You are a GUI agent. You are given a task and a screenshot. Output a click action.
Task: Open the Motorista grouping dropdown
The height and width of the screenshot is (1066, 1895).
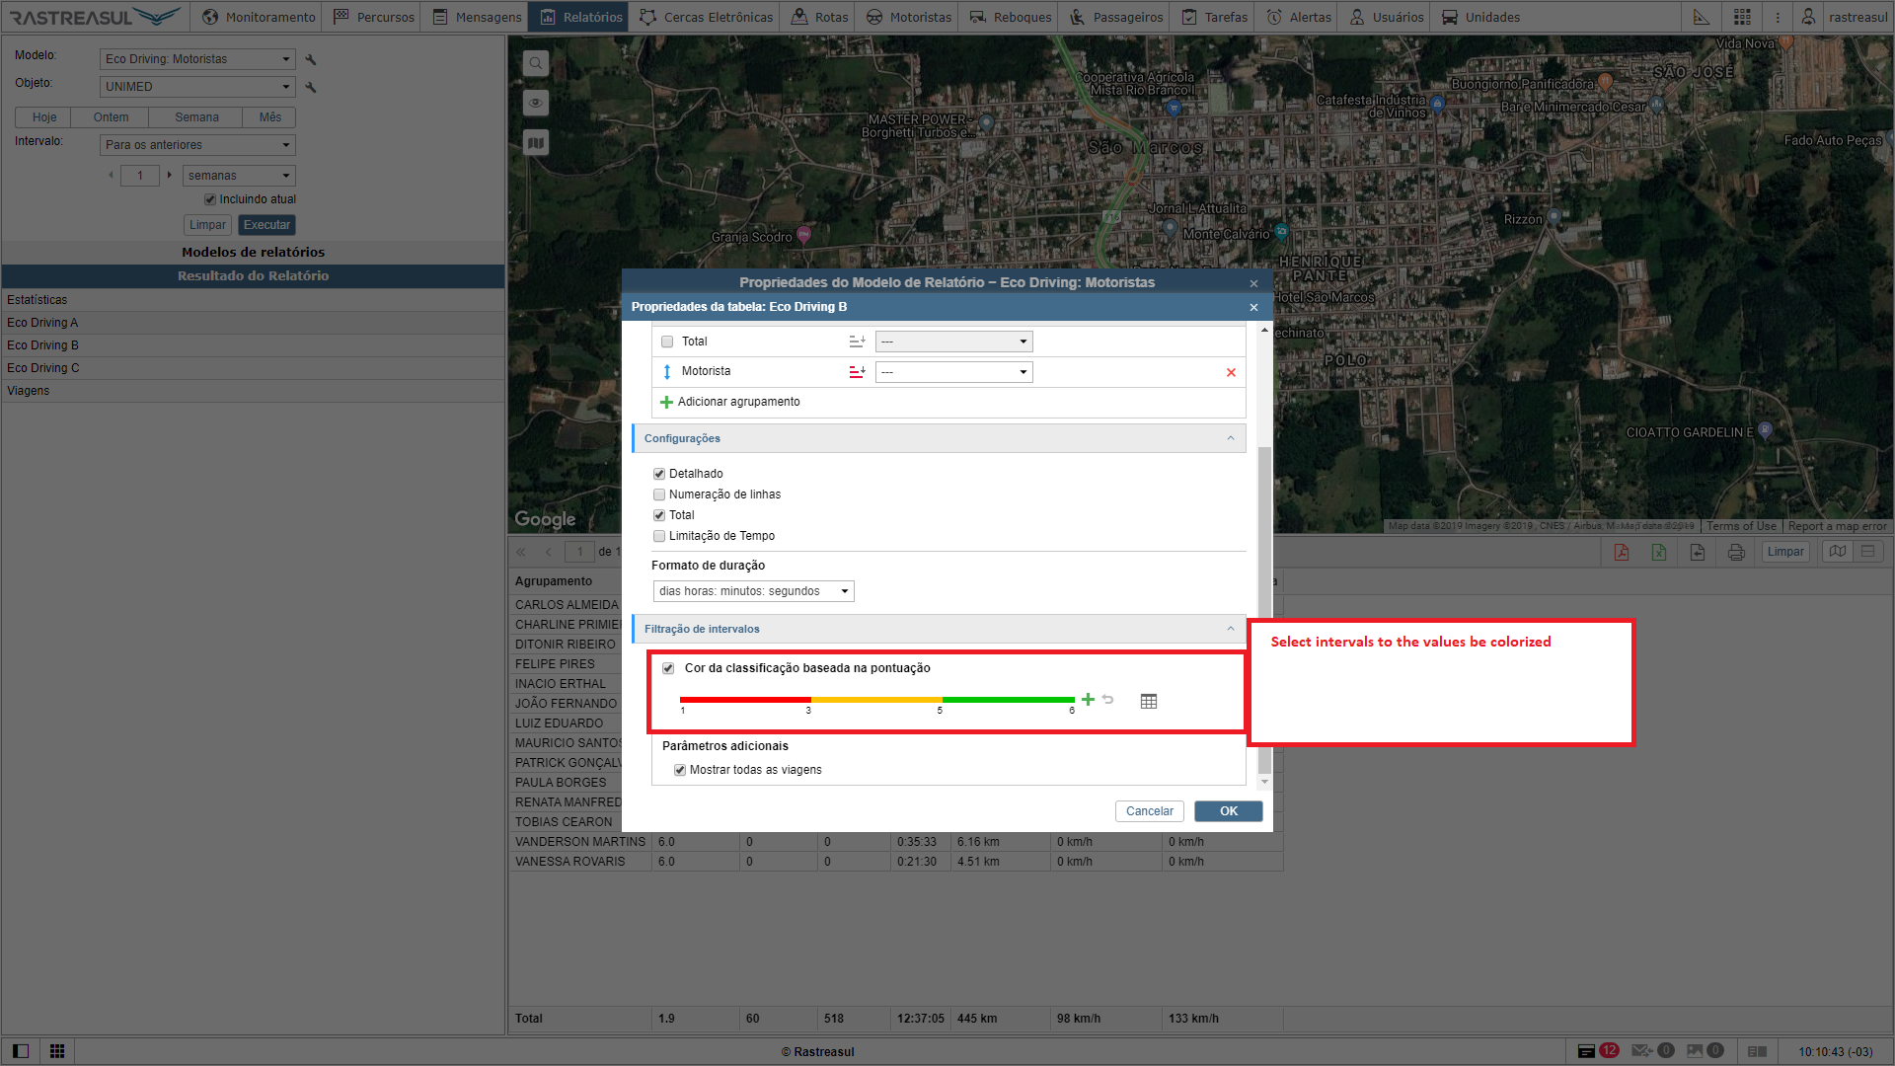pyautogui.click(x=953, y=372)
